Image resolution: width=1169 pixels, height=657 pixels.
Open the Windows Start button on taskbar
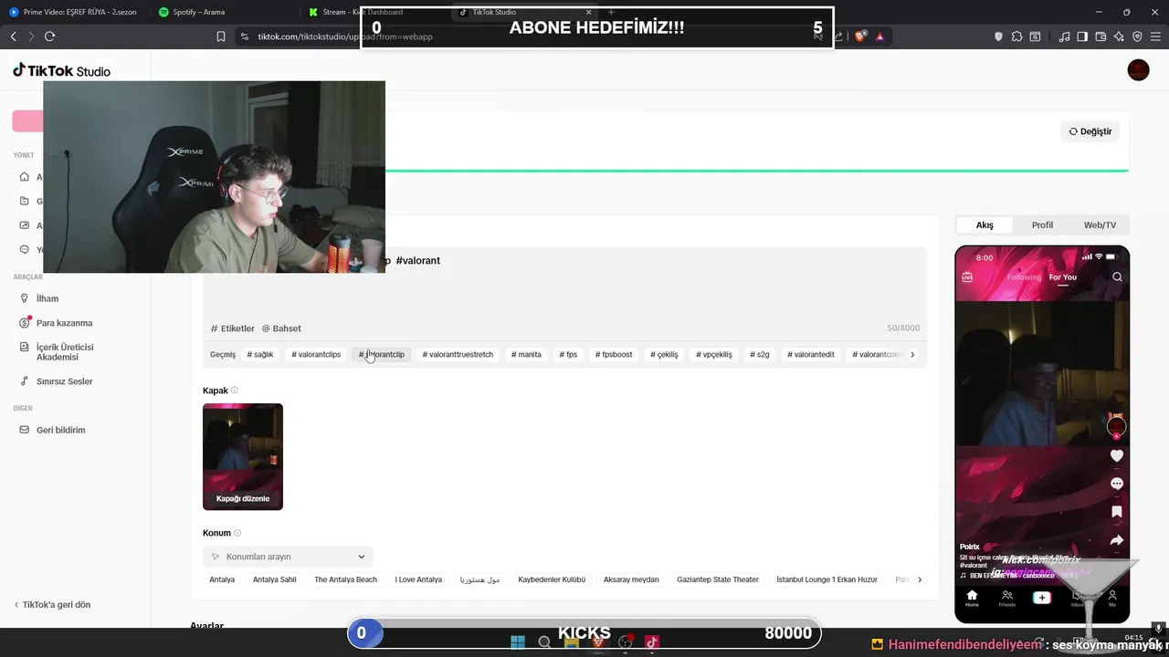click(x=518, y=642)
